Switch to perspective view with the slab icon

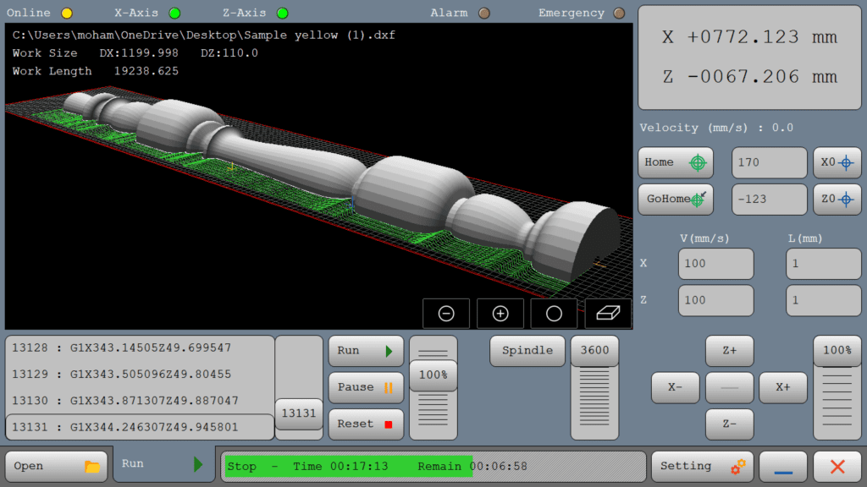(x=608, y=314)
